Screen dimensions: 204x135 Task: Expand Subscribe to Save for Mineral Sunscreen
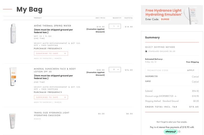point(51,97)
